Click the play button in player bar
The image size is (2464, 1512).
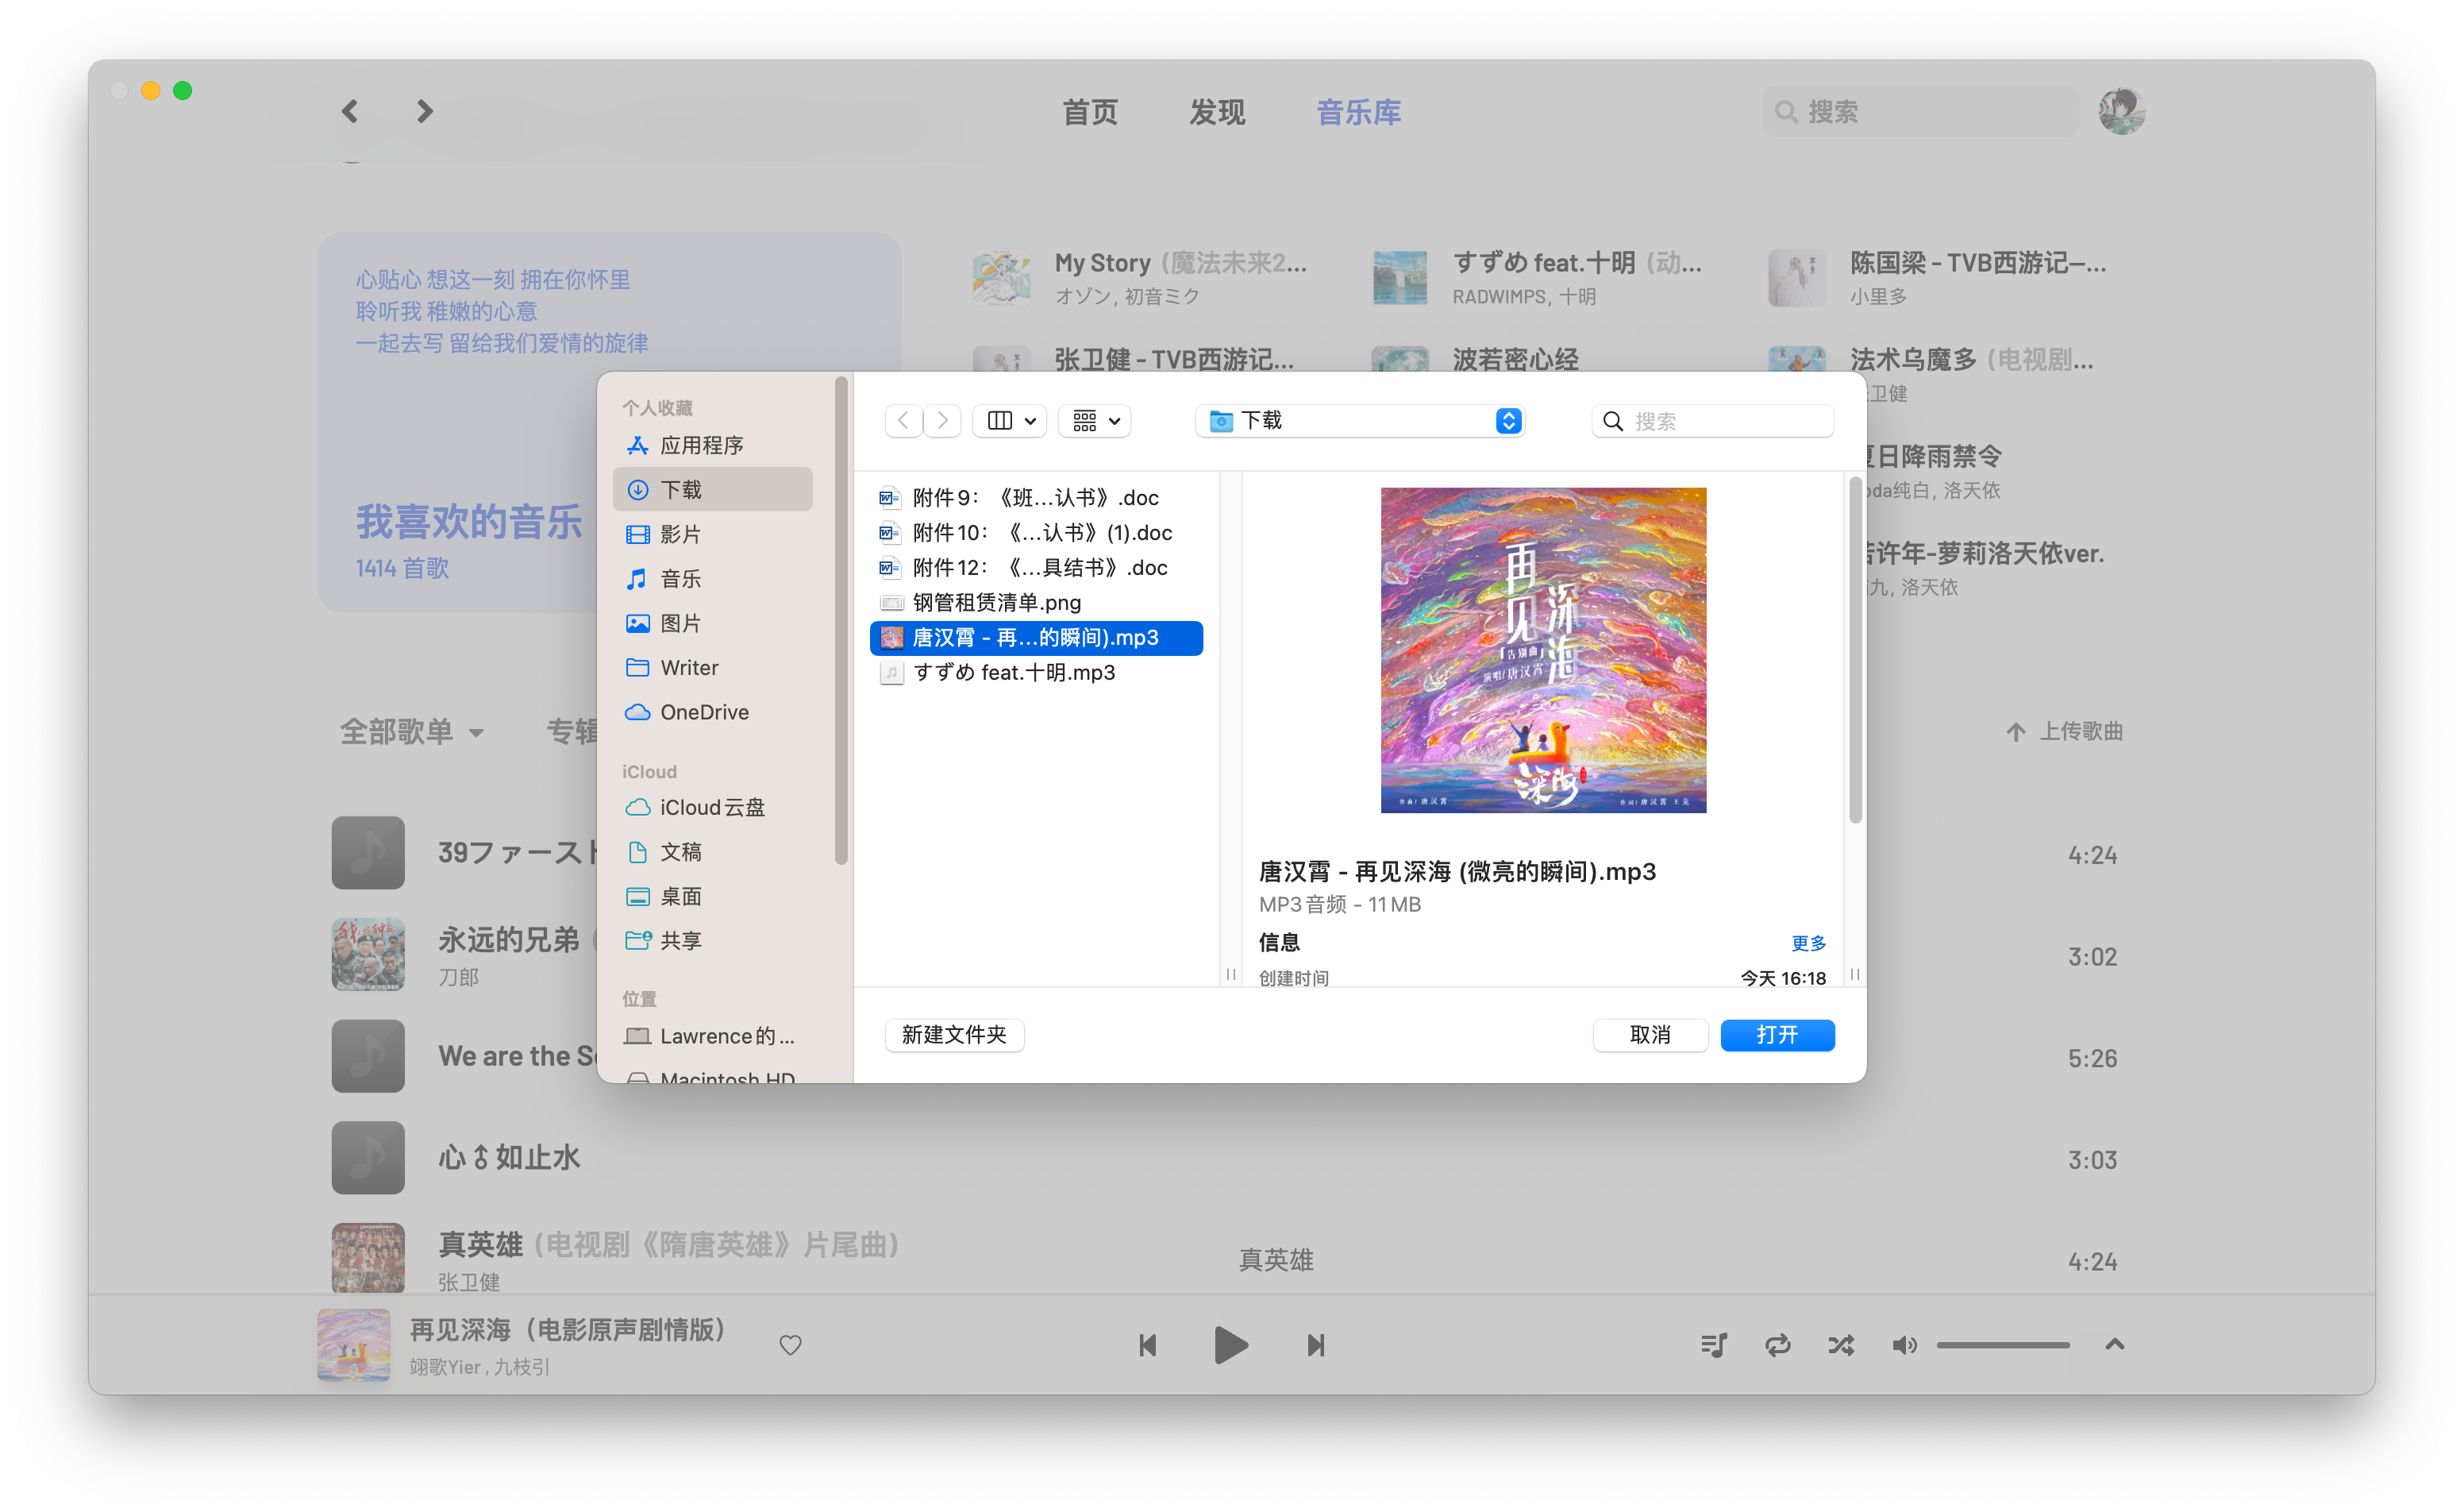pyautogui.click(x=1230, y=1345)
